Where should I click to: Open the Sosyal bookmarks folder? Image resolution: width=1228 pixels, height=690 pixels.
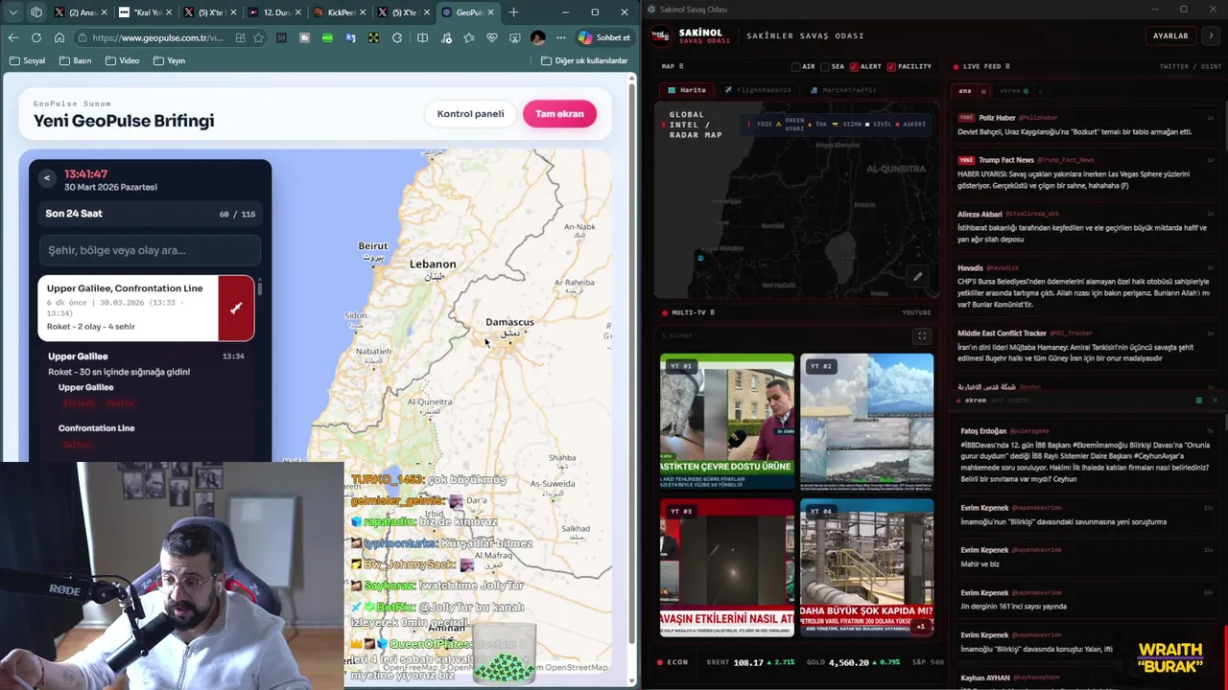pos(27,60)
